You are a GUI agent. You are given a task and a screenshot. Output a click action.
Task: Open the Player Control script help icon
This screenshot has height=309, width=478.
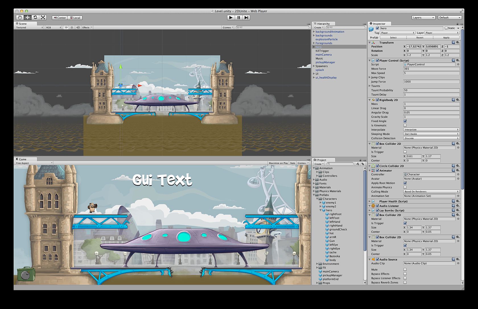453,60
